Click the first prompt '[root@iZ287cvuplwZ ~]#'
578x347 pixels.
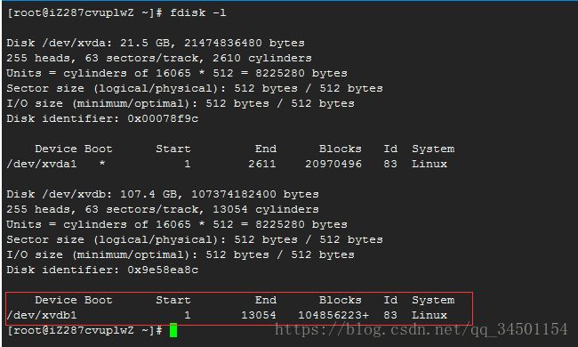84,13
